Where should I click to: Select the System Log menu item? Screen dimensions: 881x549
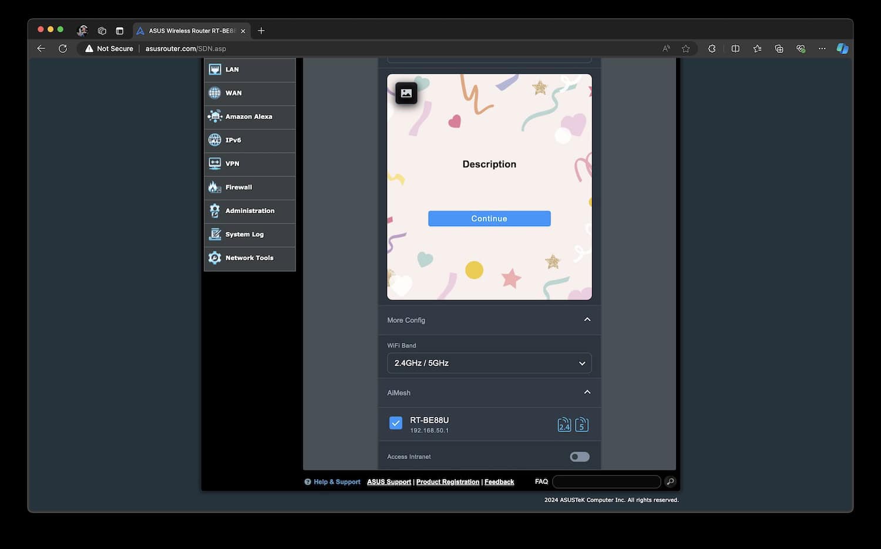point(250,234)
